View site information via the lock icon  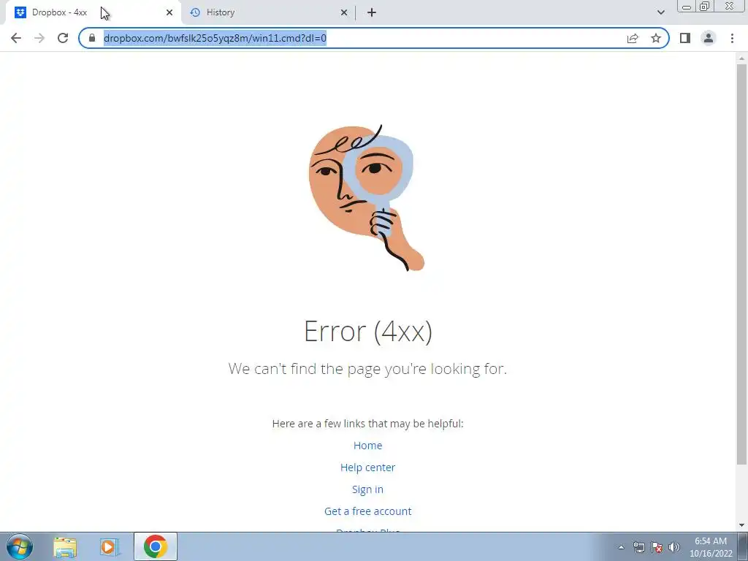[92, 38]
